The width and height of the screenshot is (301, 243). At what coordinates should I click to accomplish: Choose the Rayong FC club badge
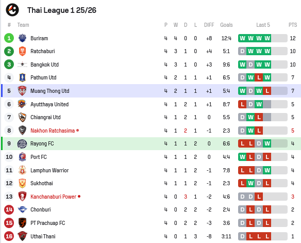click(x=22, y=144)
